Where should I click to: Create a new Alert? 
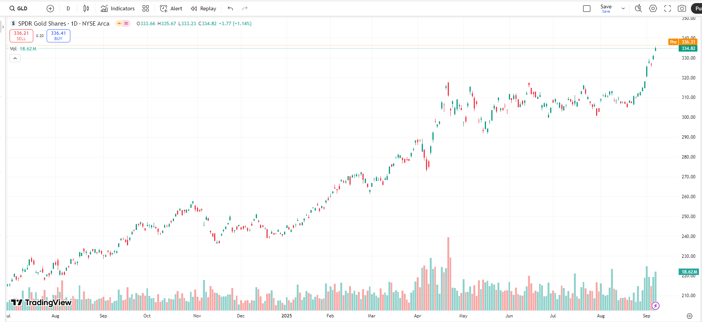point(171,8)
